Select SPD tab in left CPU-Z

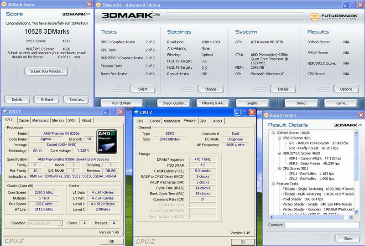(72, 120)
